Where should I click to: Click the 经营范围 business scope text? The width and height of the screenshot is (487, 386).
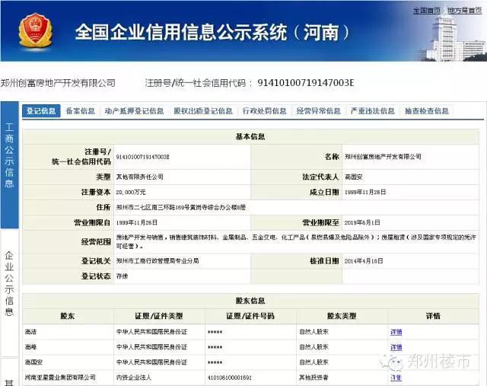[x=296, y=241]
